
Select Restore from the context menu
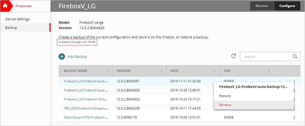point(225,96)
